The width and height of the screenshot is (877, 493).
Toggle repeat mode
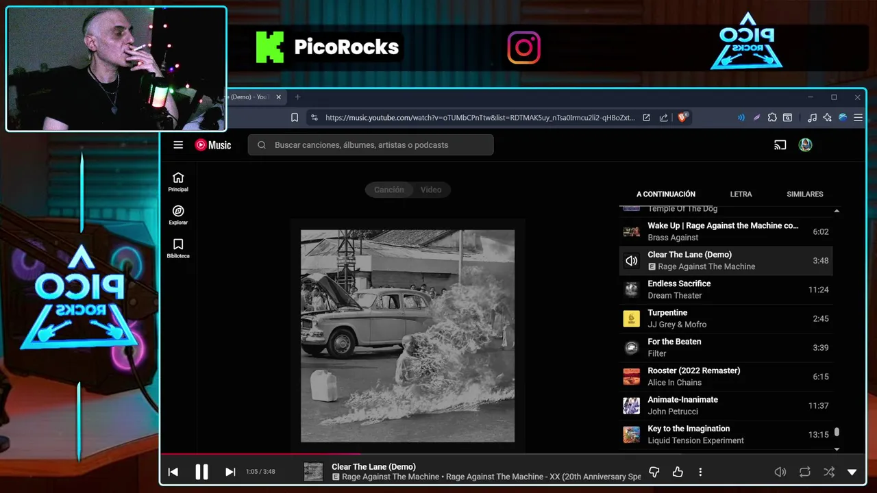pyautogui.click(x=805, y=472)
